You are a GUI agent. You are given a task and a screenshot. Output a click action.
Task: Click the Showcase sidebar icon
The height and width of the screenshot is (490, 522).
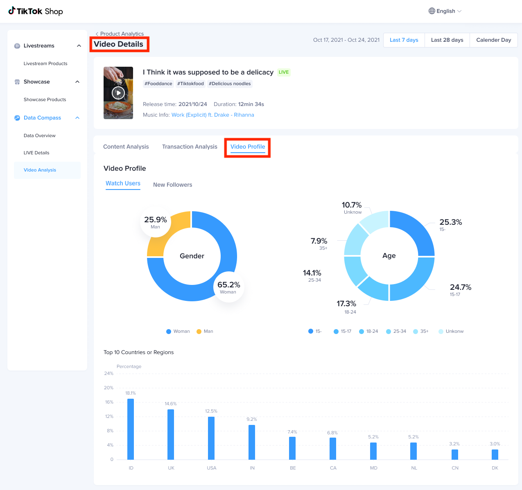[x=17, y=82]
